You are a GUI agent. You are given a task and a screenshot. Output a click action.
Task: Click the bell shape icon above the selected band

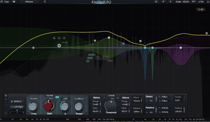[64, 38]
